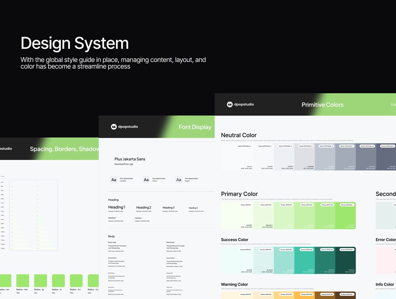396x299 pixels.
Task: Click the Radius-2xl corner radius sample
Action: pos(76,281)
